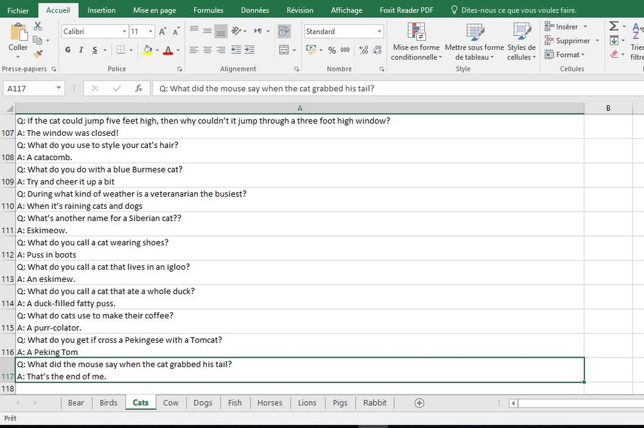Screen dimensions: 644x428
Task: Open the Format cells dropdown
Action: (565, 54)
